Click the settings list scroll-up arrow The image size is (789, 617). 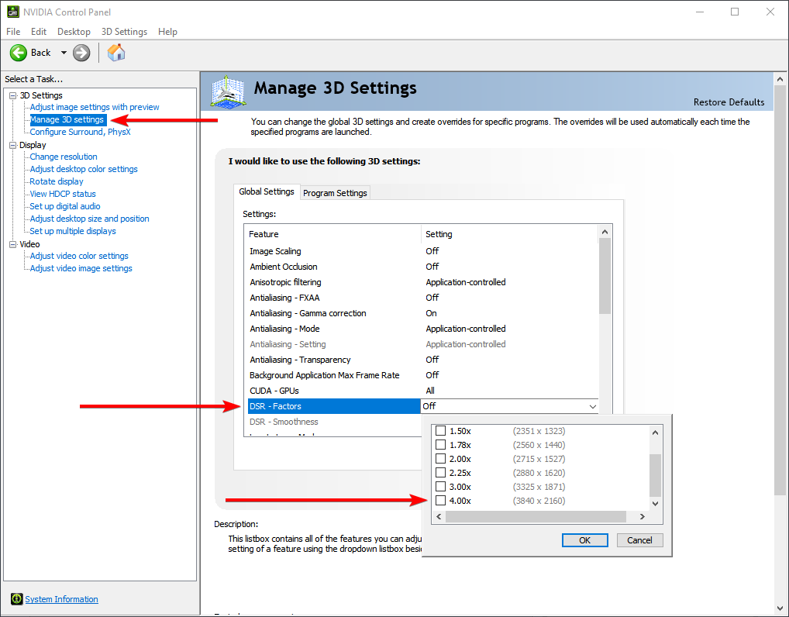tap(605, 232)
